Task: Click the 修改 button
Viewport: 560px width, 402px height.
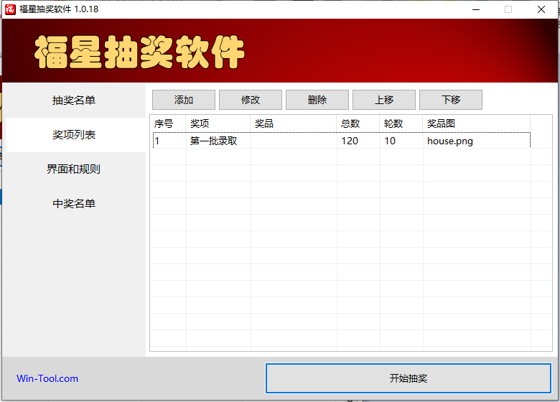Action: pos(251,100)
